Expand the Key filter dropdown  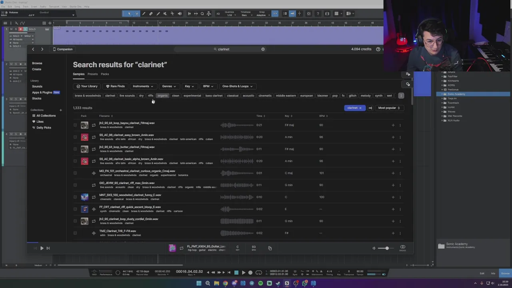189,86
